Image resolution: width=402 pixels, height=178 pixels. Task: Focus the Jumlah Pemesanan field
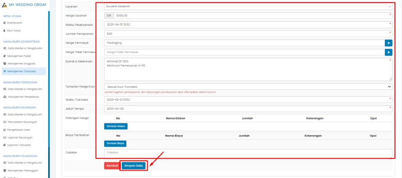248,34
